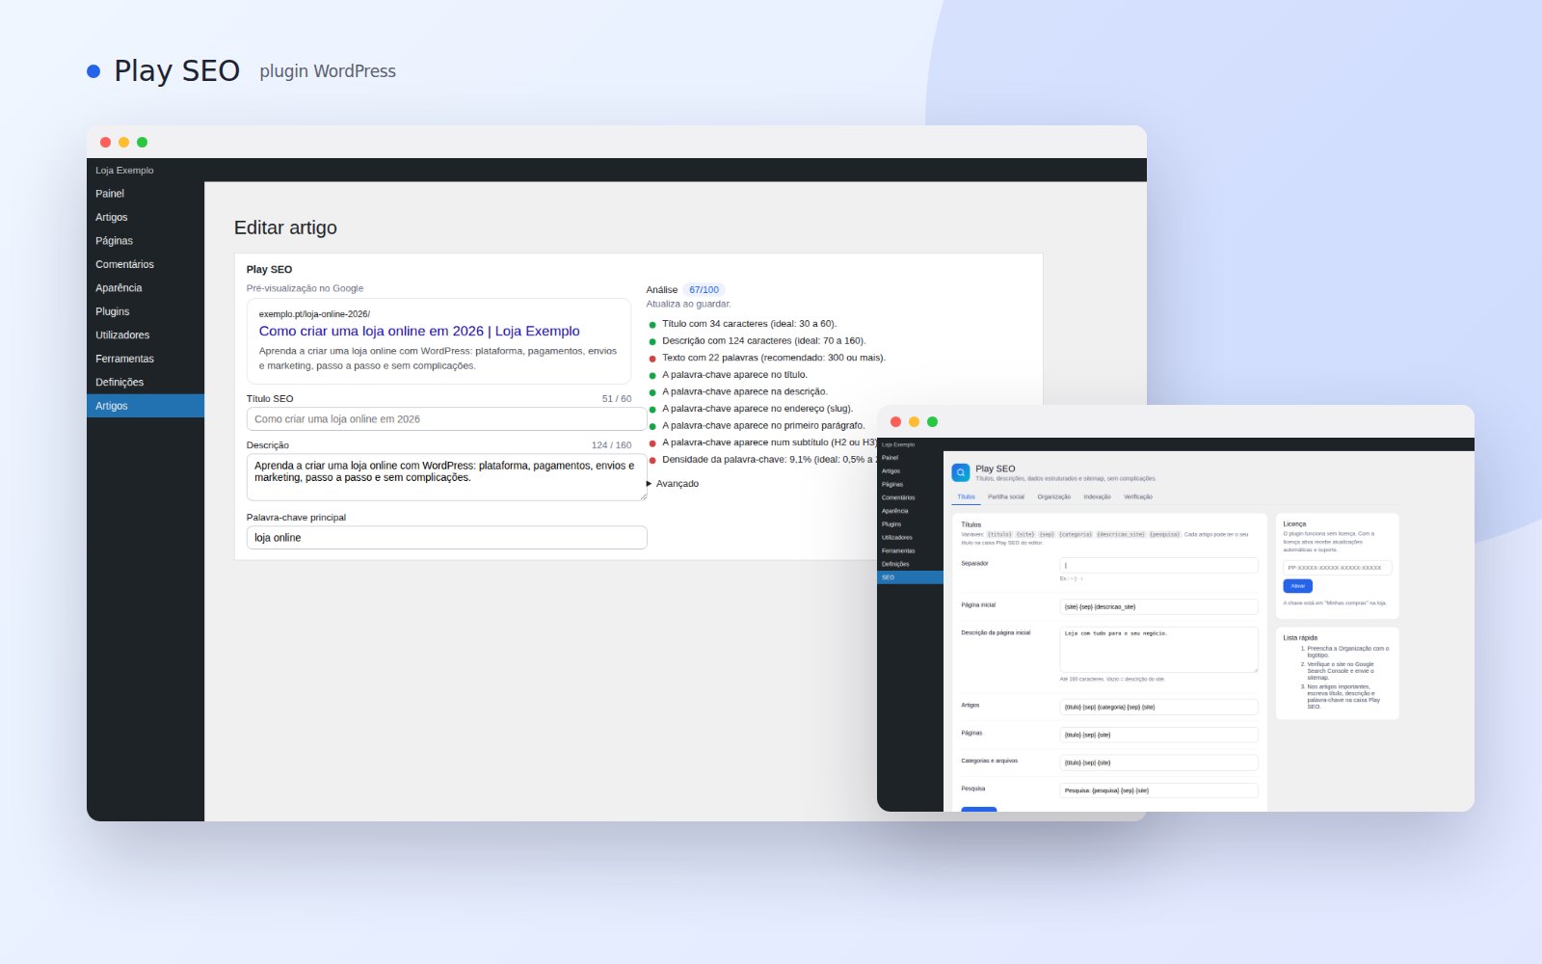Open Utilizadores in the Editar artigo window sidebar

[x=146, y=335]
